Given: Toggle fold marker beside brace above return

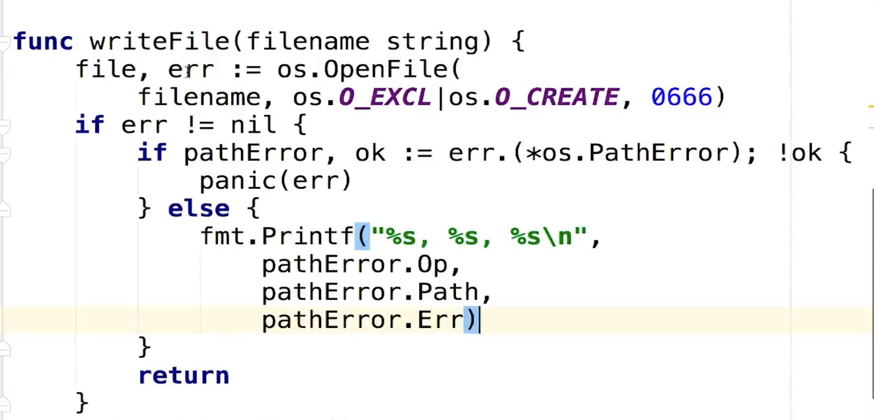Looking at the screenshot, I should coord(5,348).
